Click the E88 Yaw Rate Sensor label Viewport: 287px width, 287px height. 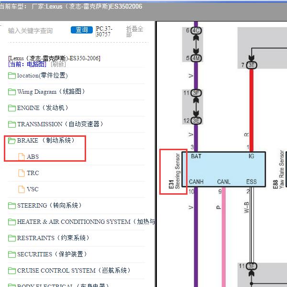pos(278,169)
